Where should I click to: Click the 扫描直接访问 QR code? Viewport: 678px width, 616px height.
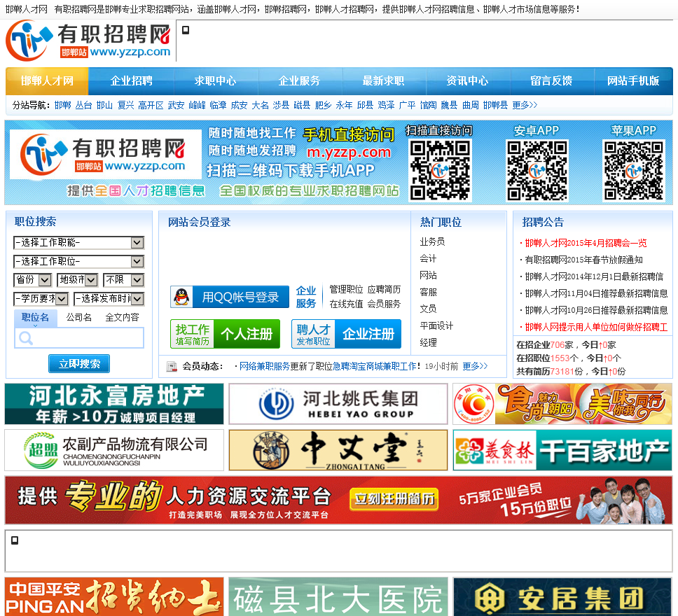(440, 170)
